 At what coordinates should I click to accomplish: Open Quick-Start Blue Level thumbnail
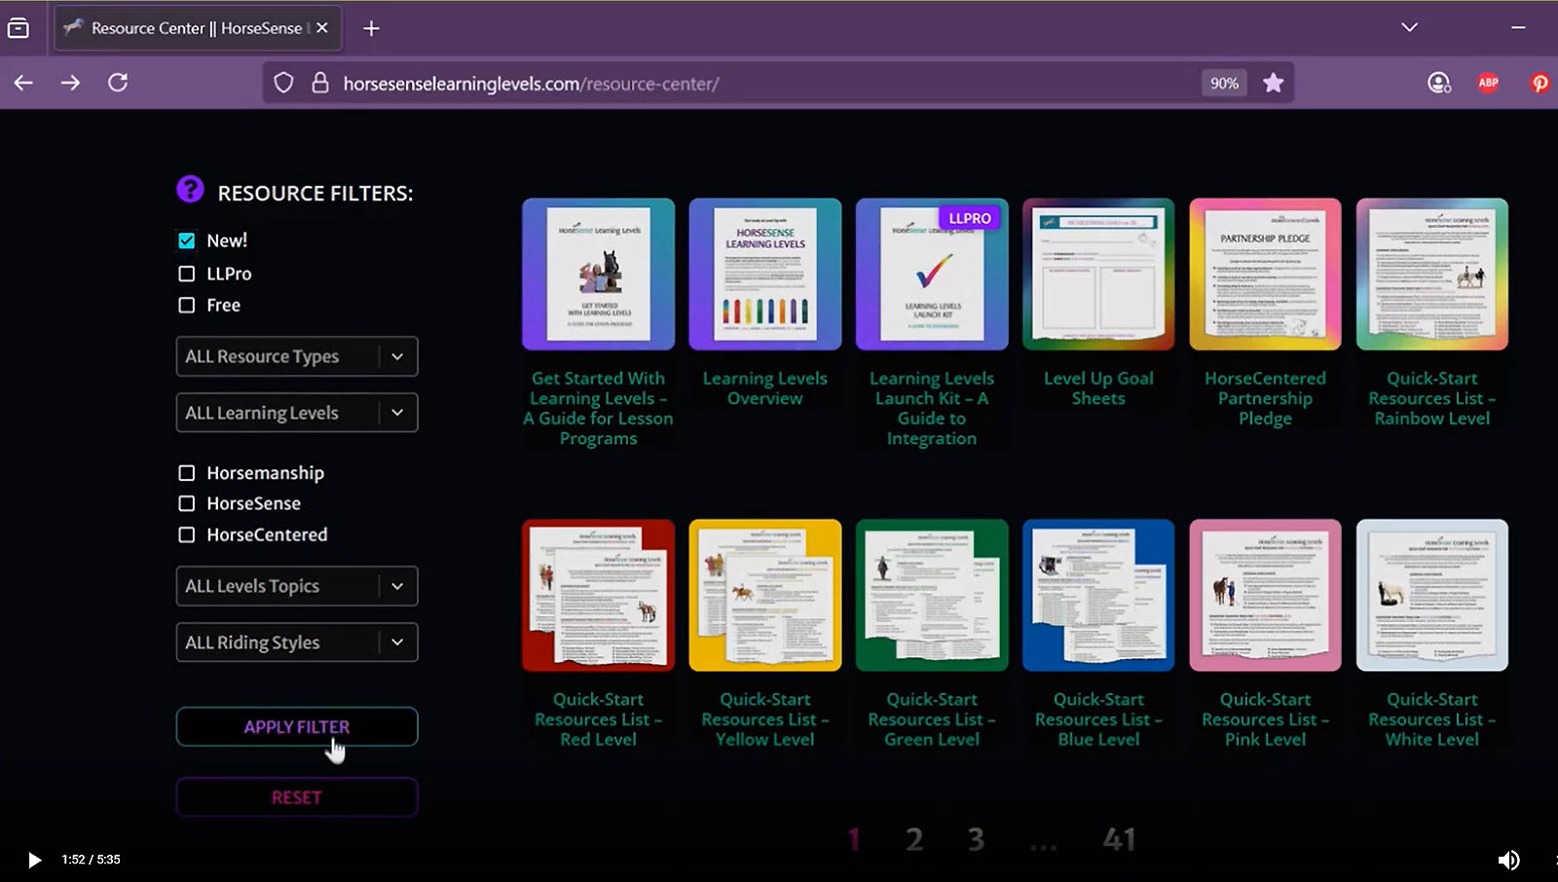pyautogui.click(x=1098, y=596)
